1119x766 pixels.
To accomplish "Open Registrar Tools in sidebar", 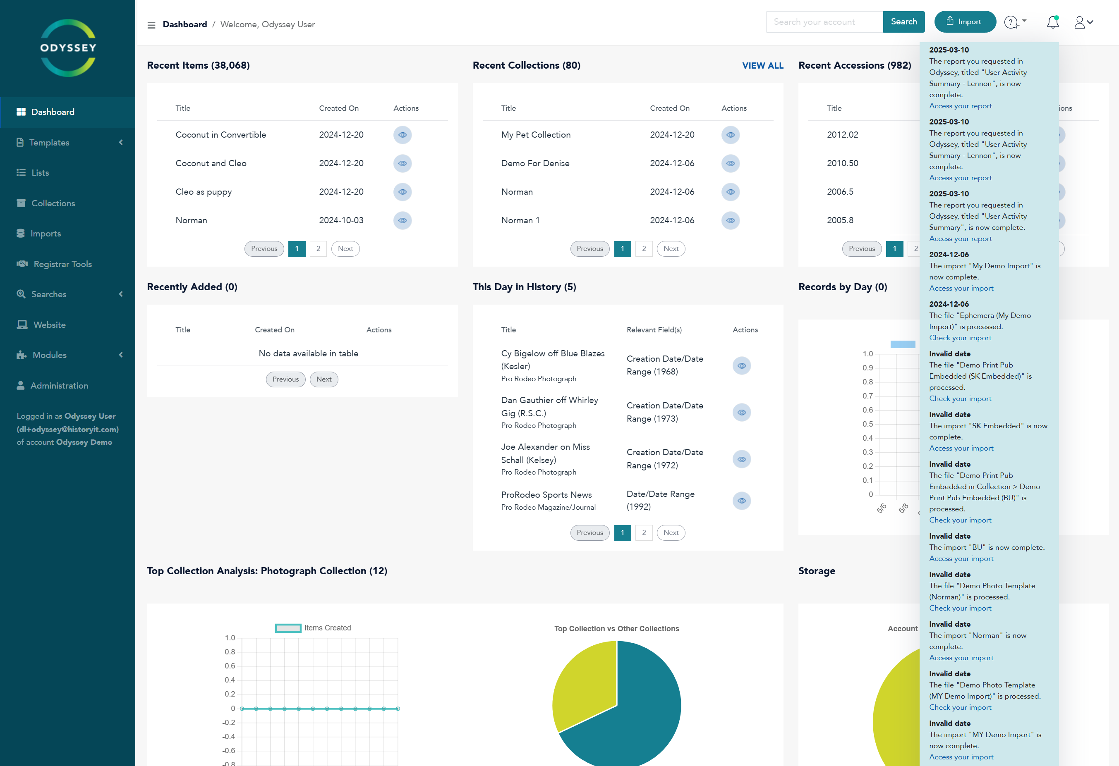I will pos(62,264).
